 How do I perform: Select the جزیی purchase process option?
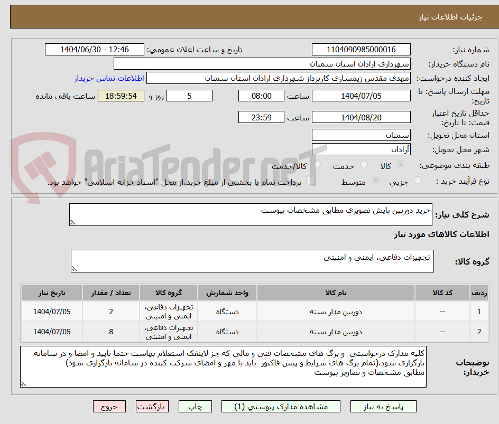(418, 180)
